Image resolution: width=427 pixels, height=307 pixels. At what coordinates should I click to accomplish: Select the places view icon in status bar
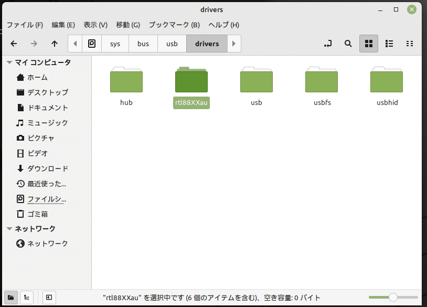(12, 298)
